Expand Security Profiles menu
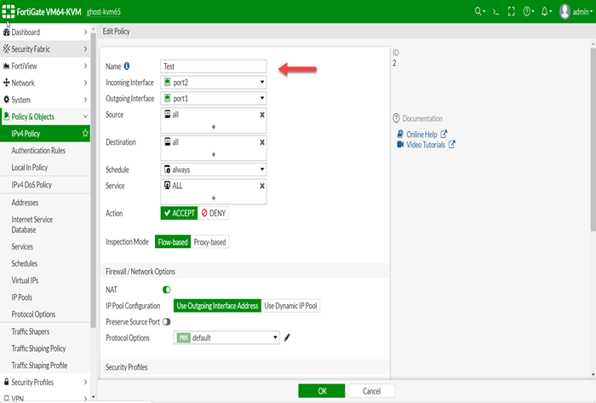Screen dimensions: 596x403 coord(45,382)
